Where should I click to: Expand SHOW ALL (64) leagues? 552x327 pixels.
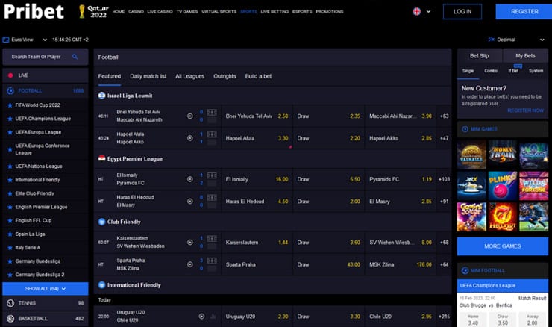pos(45,289)
